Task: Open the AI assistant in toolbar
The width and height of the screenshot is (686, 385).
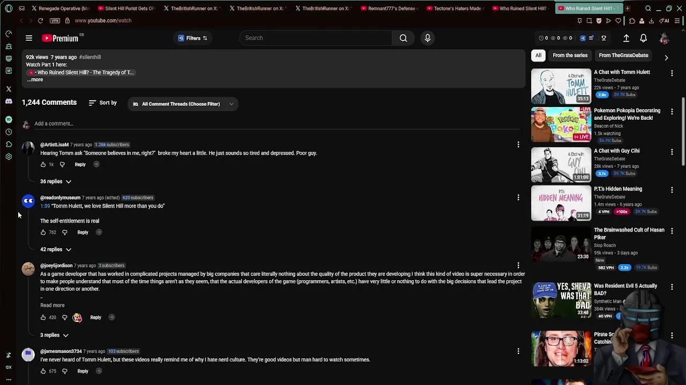Action: [x=665, y=21]
